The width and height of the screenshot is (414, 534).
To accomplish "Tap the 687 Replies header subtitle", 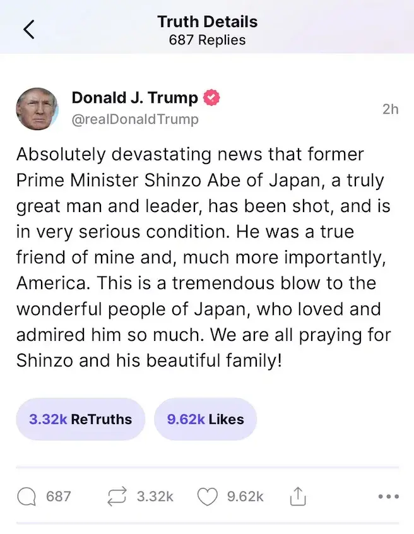I will [207, 40].
